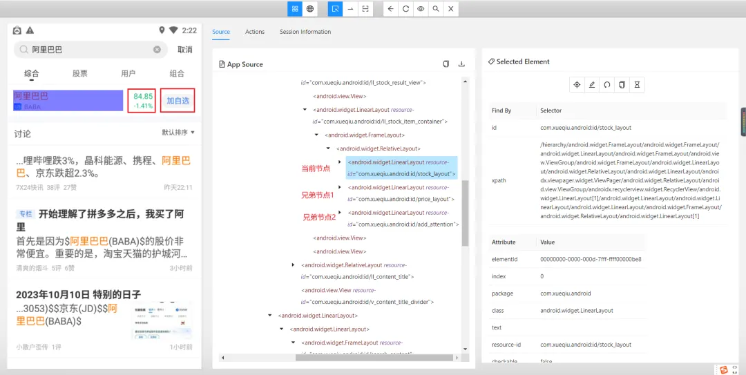Click the source scrollbar down arrow
This screenshot has height=375, width=746.
(x=465, y=349)
